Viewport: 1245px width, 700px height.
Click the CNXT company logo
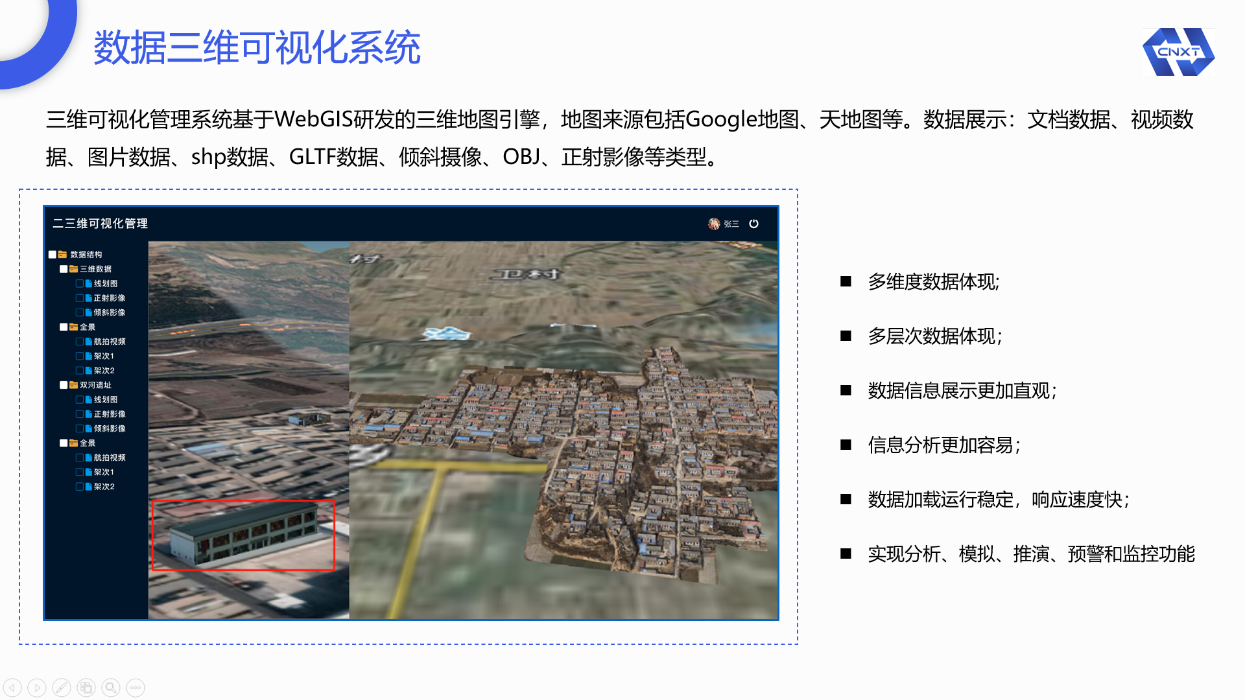click(x=1179, y=52)
